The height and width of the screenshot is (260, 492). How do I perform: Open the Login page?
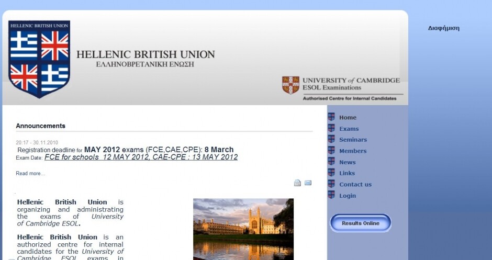coord(348,196)
